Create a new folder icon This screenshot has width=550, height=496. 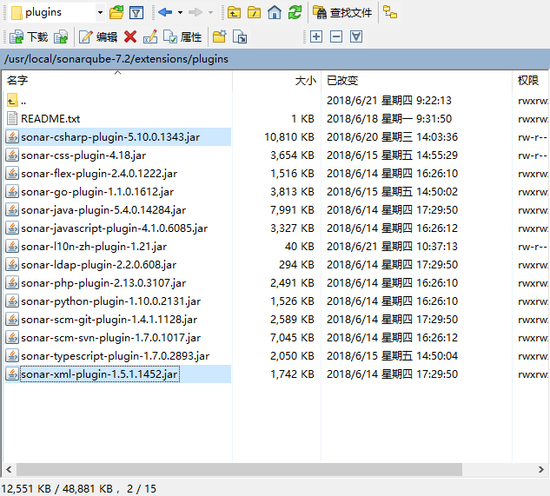220,36
